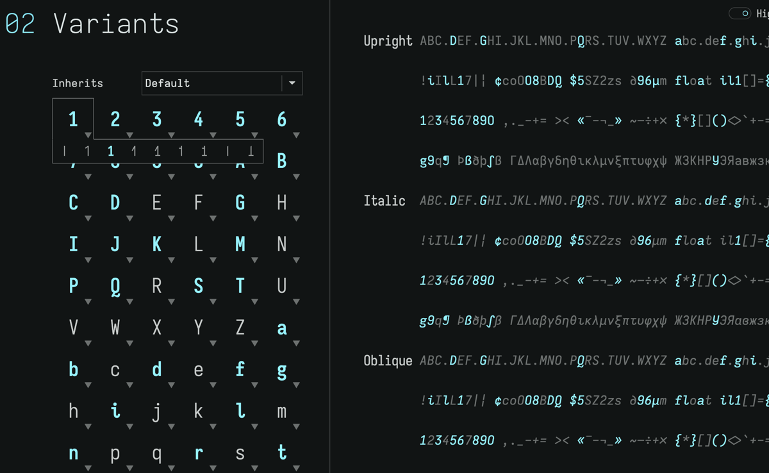Expand variant arrow below lowercase l

[255, 427]
